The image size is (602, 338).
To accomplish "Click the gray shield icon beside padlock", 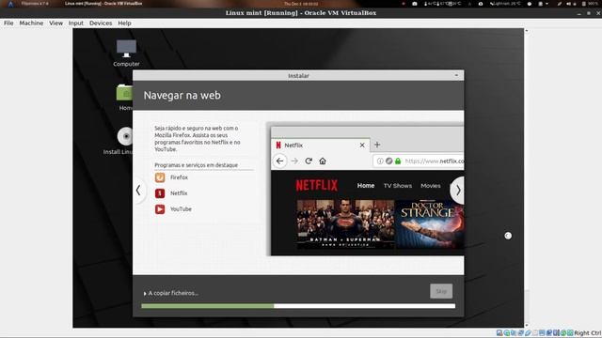I will tap(388, 161).
